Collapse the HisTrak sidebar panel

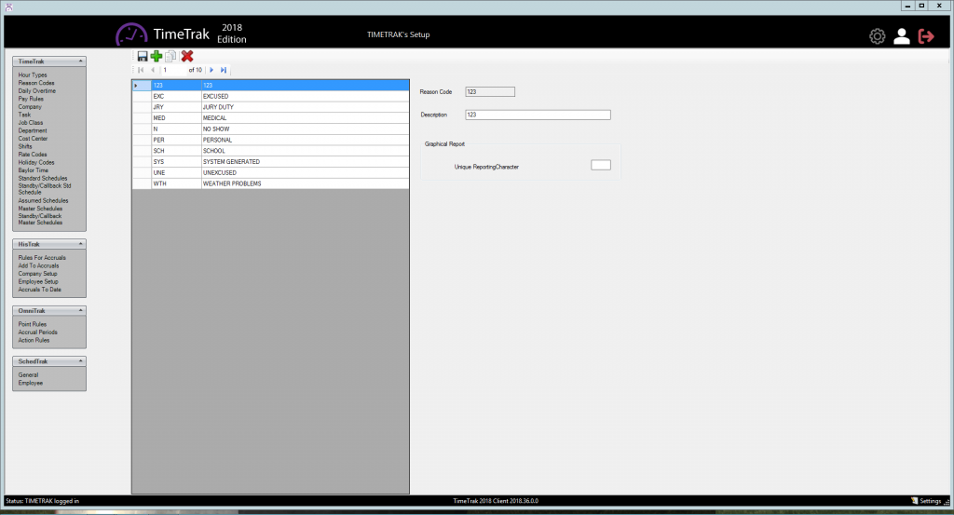(x=80, y=244)
